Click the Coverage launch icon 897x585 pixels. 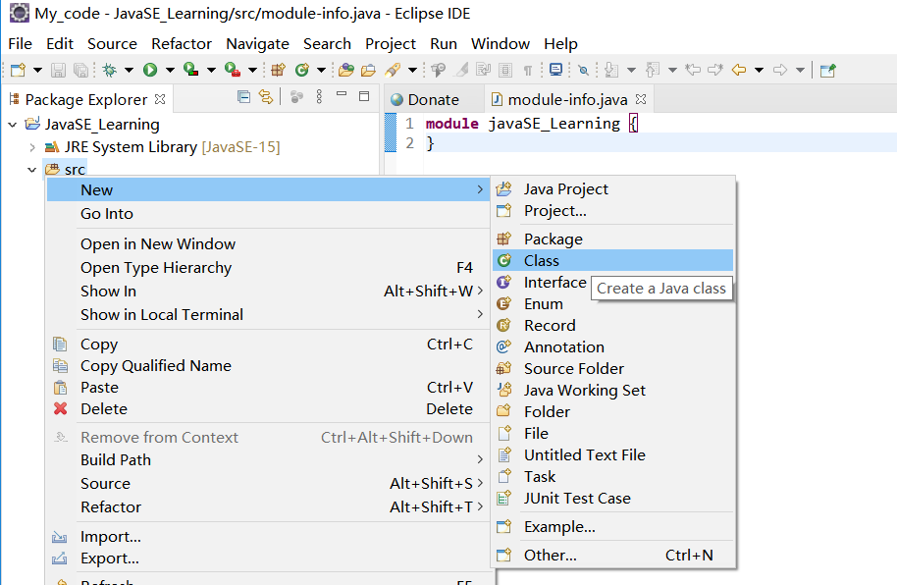[191, 70]
